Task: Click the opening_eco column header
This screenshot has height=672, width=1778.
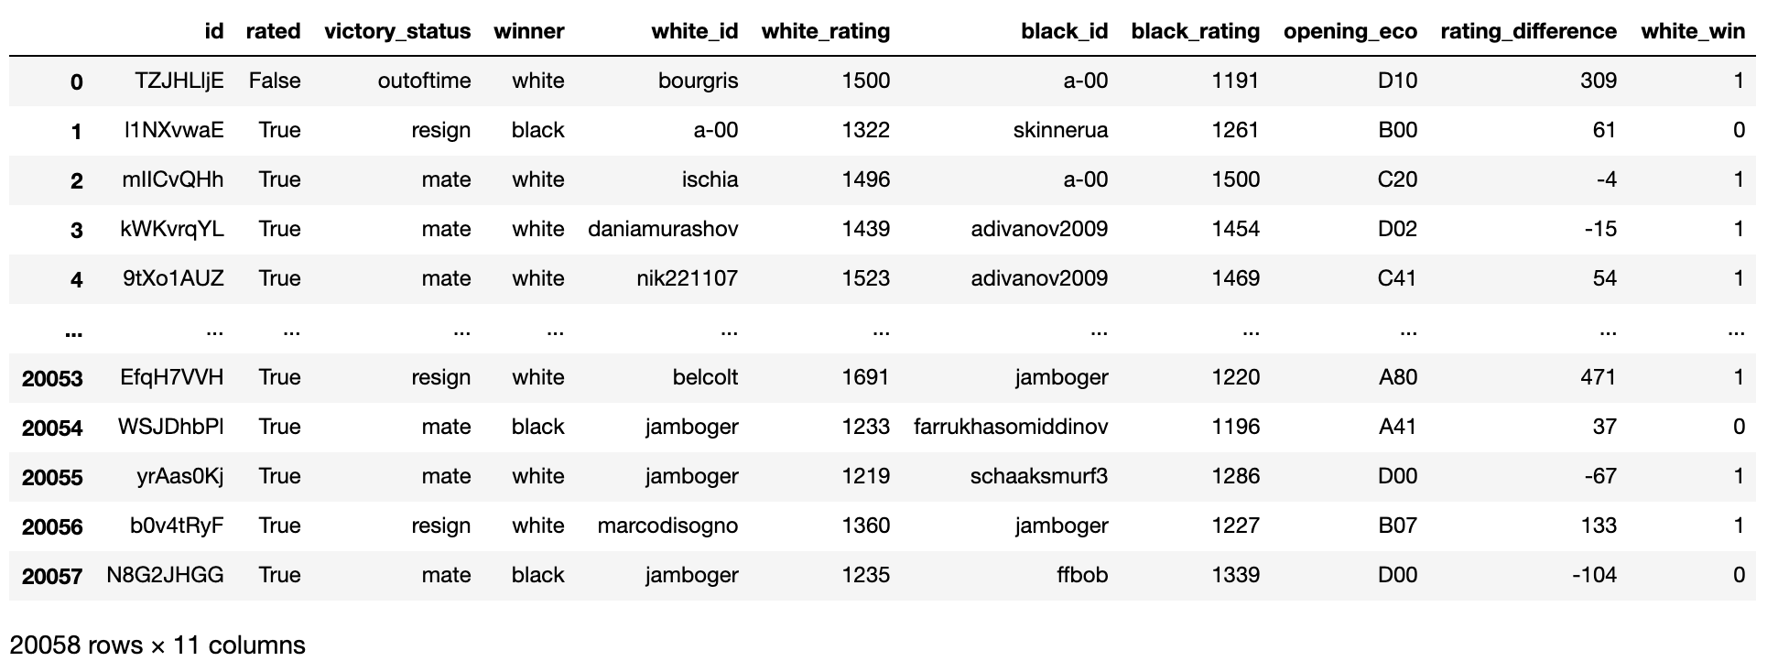Action: 1350,31
